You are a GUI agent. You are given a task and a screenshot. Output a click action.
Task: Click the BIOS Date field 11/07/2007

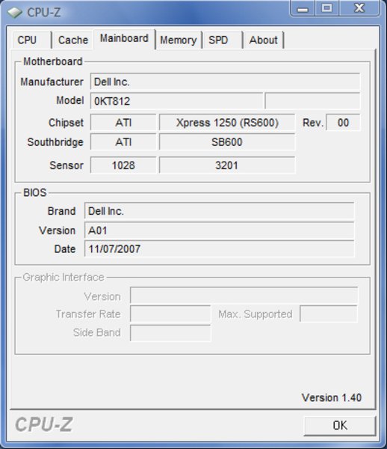coord(219,249)
